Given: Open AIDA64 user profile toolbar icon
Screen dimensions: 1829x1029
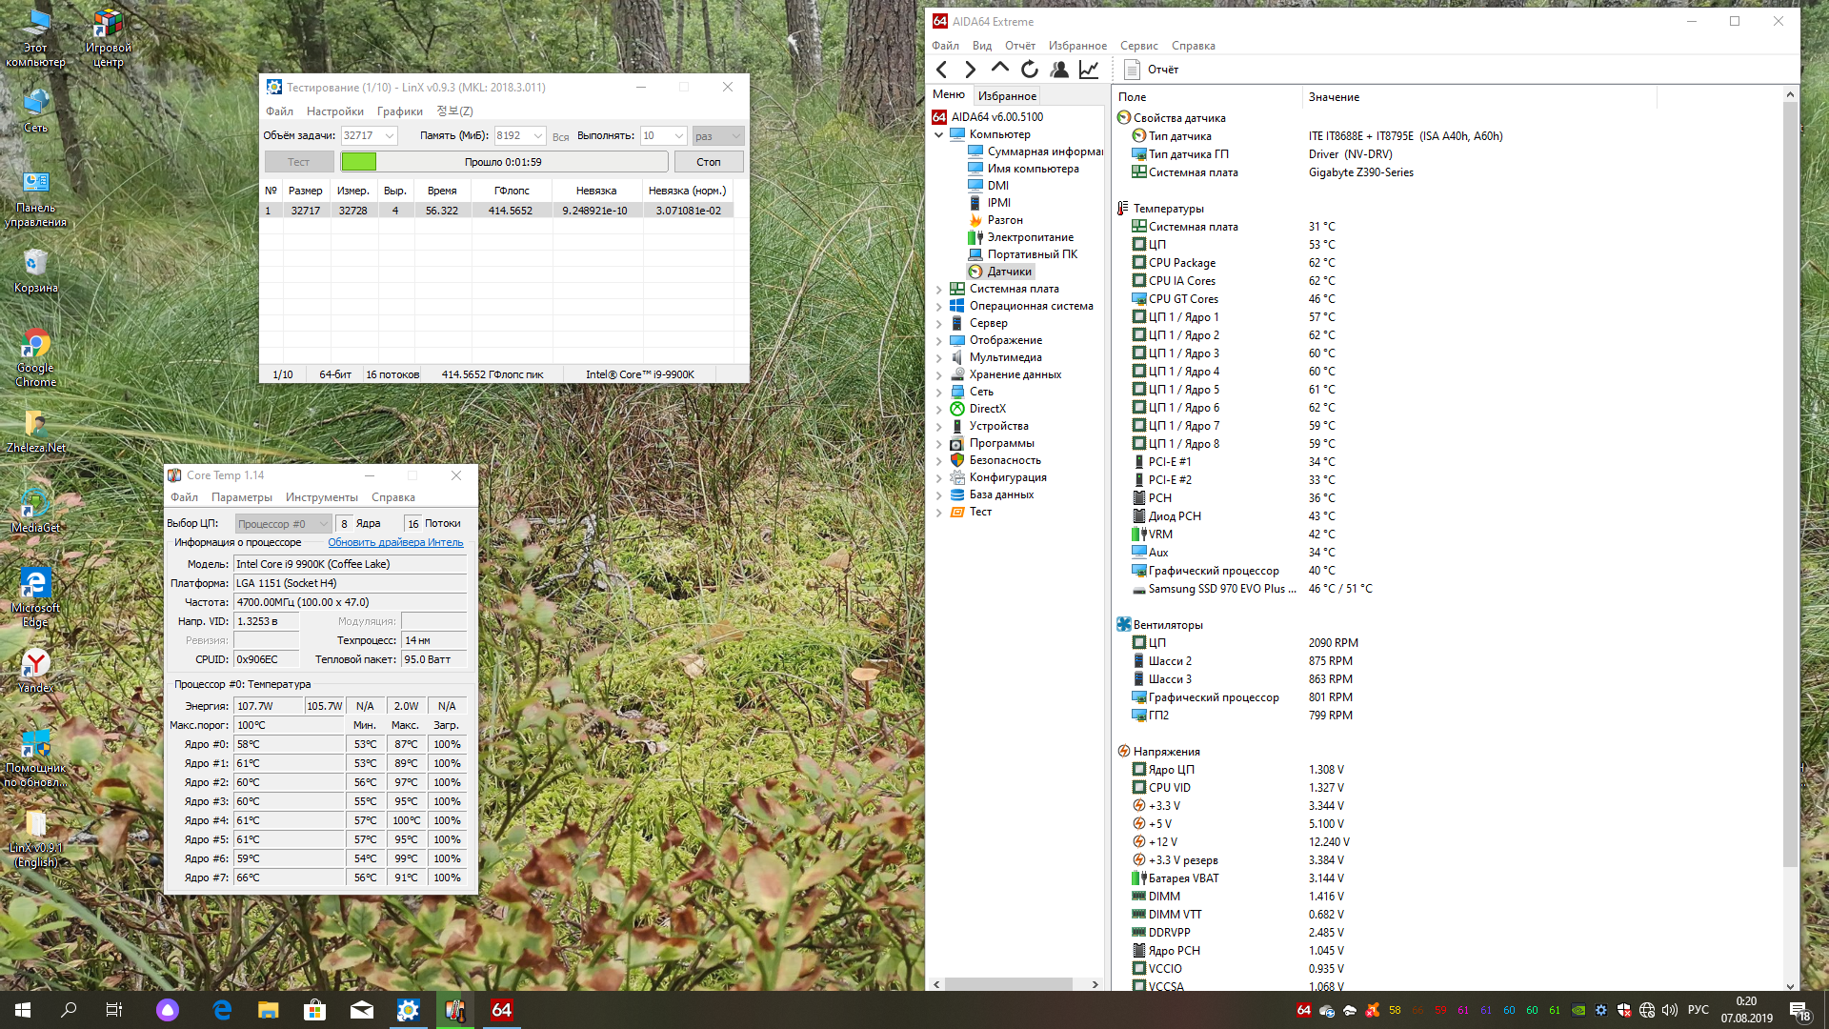Looking at the screenshot, I should tap(1058, 70).
